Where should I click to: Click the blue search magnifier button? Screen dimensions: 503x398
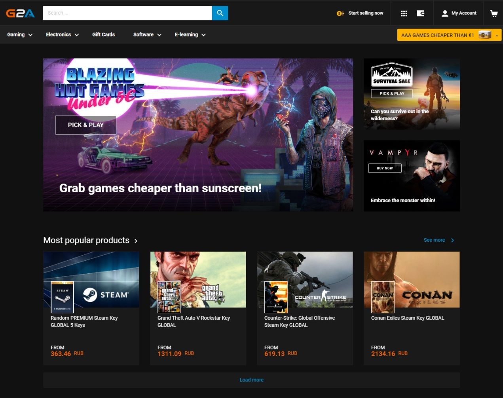click(x=220, y=13)
